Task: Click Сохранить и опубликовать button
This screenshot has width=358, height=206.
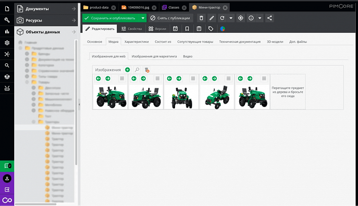Action: (111, 18)
